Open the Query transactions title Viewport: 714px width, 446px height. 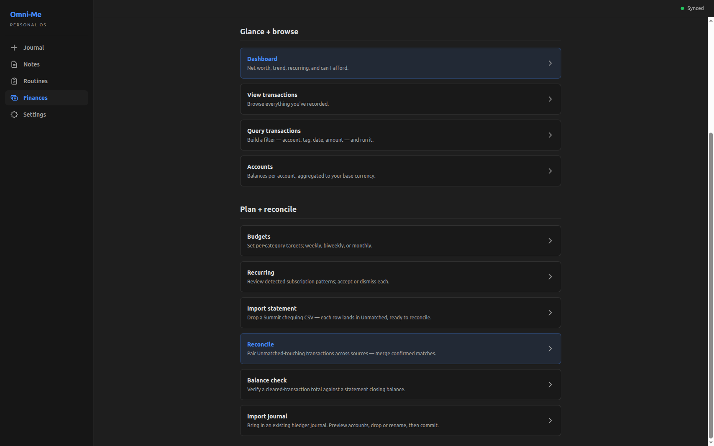[x=274, y=131]
